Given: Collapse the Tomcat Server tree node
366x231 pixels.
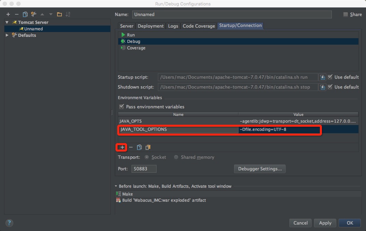Looking at the screenshot, I should [x=7, y=22].
